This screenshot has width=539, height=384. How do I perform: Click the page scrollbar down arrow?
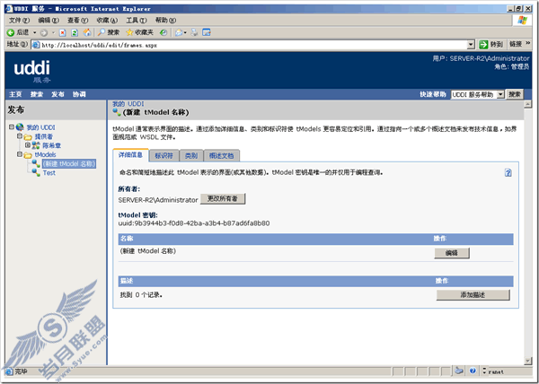[x=528, y=361]
